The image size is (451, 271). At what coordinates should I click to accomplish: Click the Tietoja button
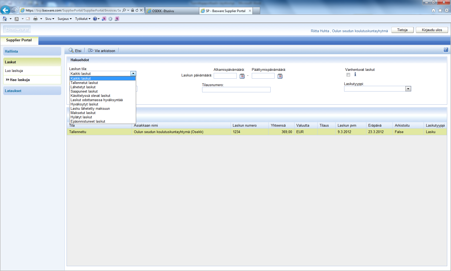[402, 30]
